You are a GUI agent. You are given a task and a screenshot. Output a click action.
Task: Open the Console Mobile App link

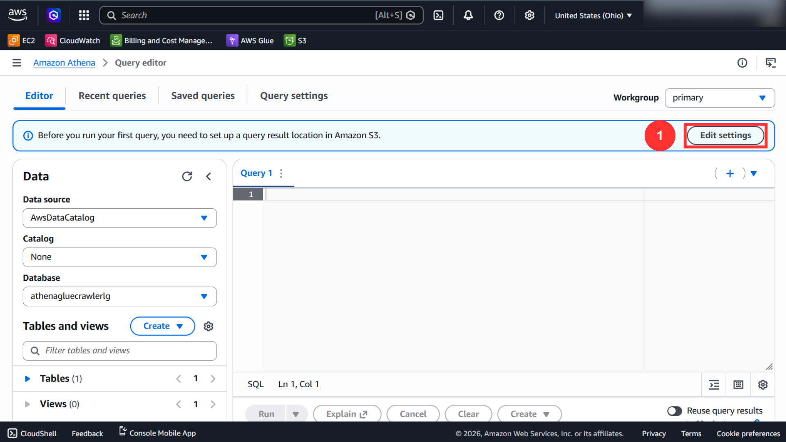tap(158, 433)
